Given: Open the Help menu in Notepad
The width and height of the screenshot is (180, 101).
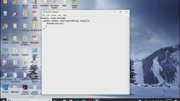Looking at the screenshot, I should [65, 15].
